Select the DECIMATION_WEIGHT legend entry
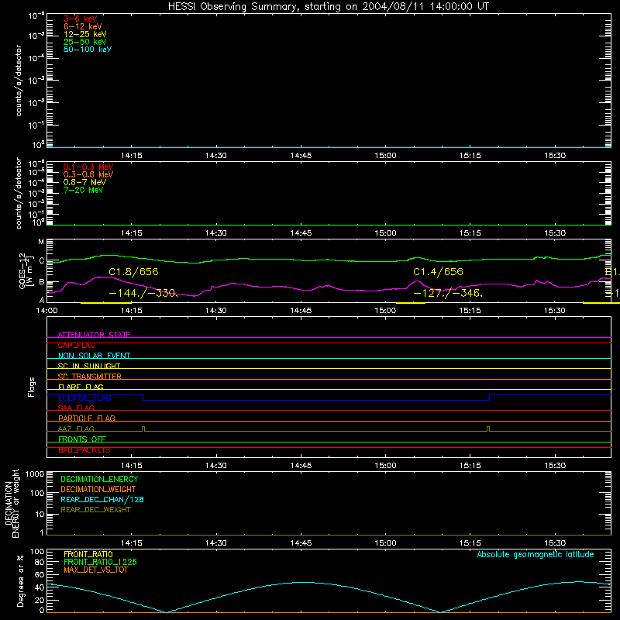The image size is (620, 620). (98, 489)
